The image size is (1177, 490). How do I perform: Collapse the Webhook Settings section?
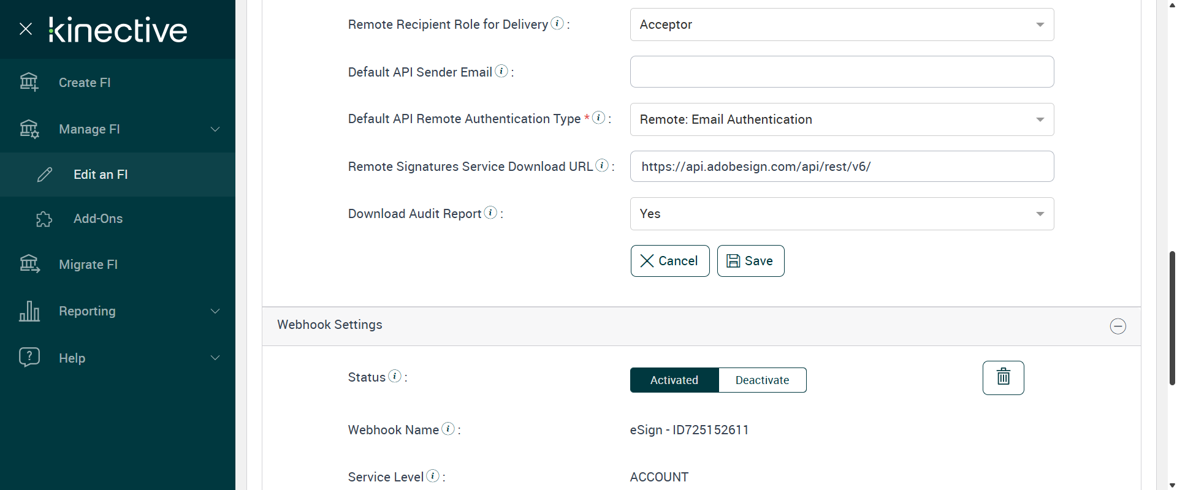click(x=1118, y=326)
